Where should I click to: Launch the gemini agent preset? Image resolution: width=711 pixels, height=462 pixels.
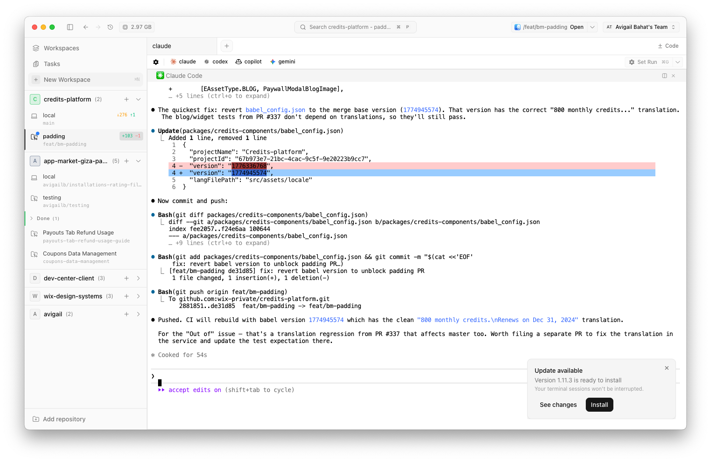(x=282, y=62)
